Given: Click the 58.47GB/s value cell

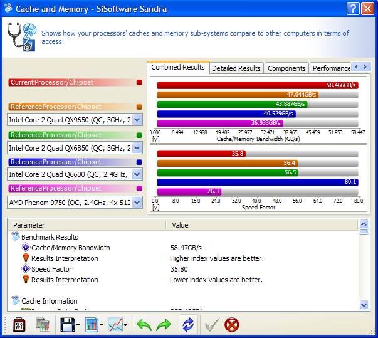Looking at the screenshot, I should click(186, 248).
